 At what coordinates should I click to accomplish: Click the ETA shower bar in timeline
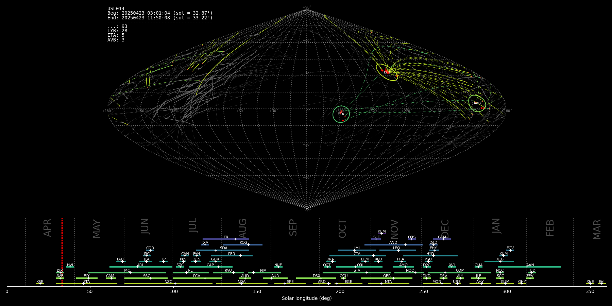tap(87, 284)
